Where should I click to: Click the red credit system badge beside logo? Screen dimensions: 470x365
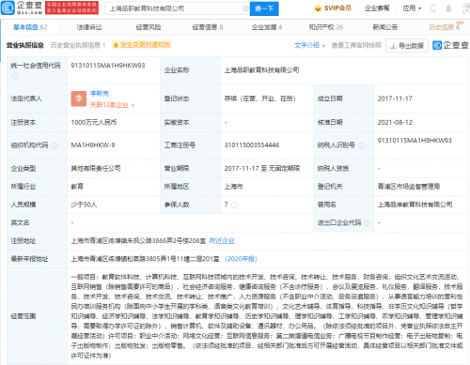coord(71,8)
